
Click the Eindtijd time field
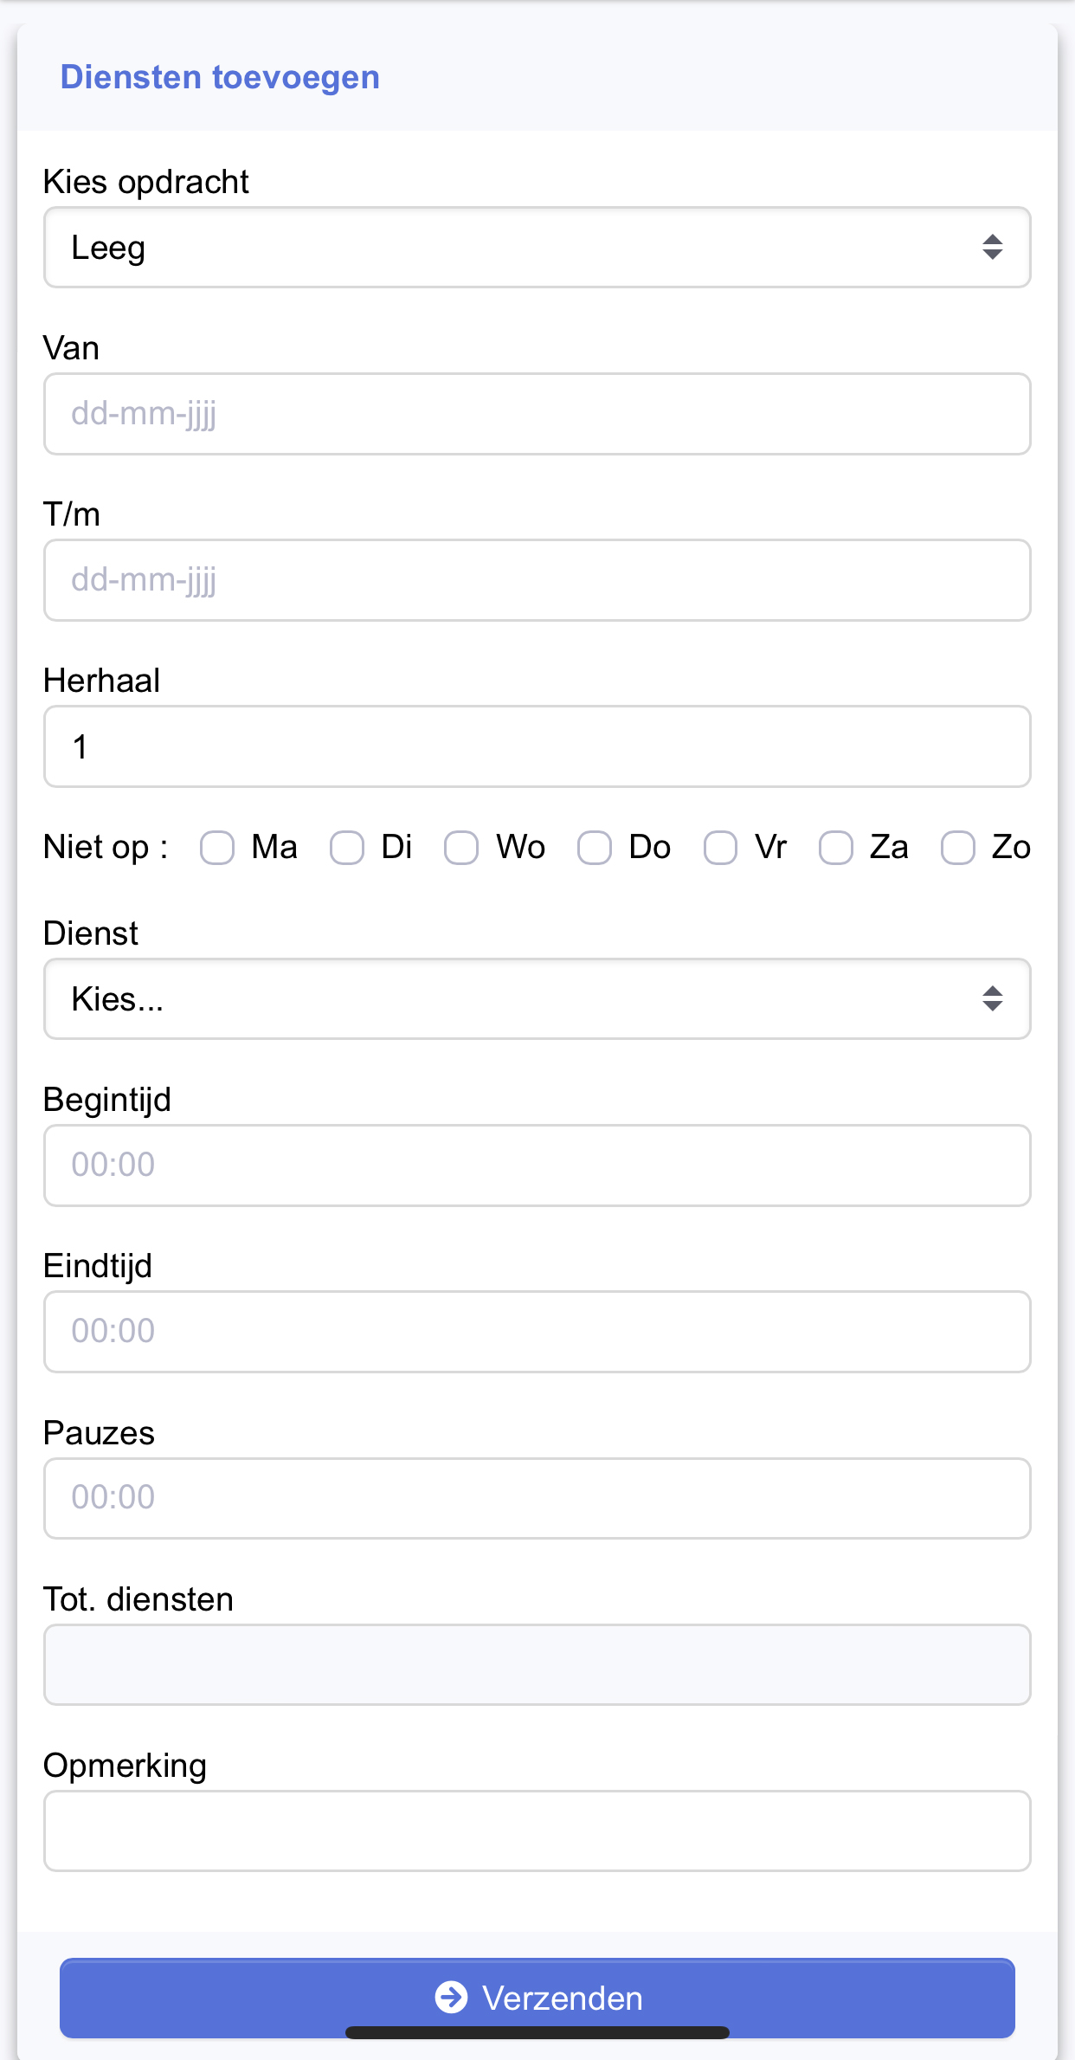point(537,1332)
